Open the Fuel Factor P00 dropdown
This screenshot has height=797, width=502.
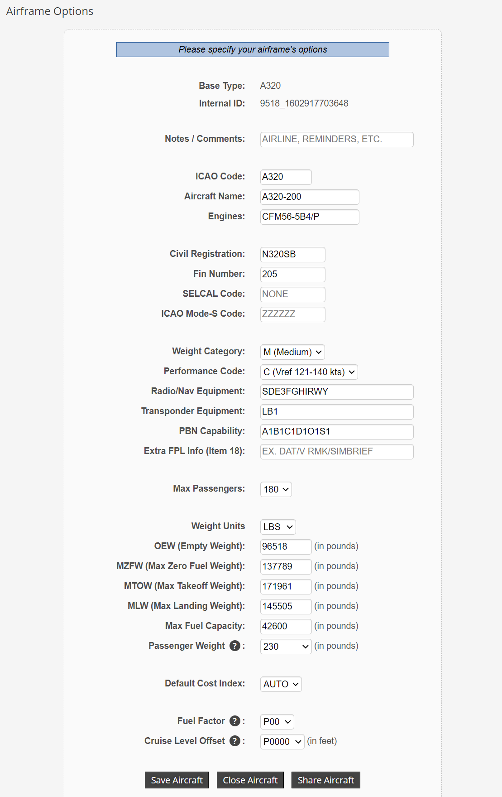(x=277, y=721)
